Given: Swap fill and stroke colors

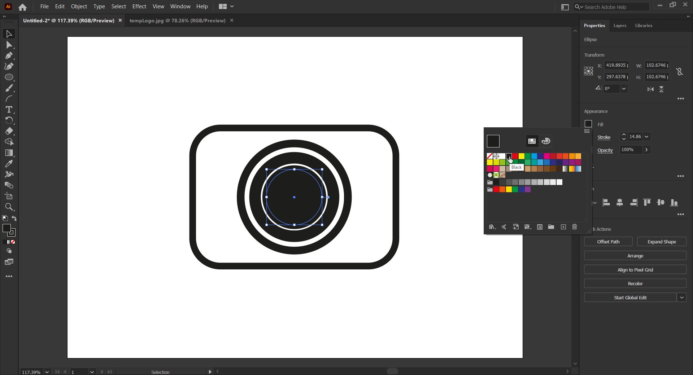Looking at the screenshot, I should click(x=14, y=218).
